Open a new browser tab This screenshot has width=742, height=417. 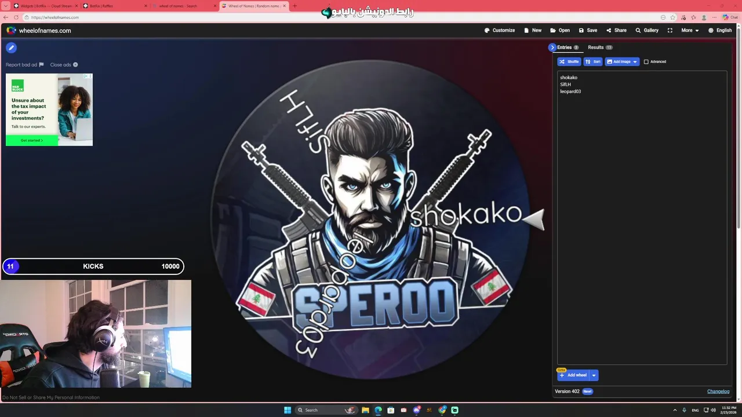[x=294, y=6]
